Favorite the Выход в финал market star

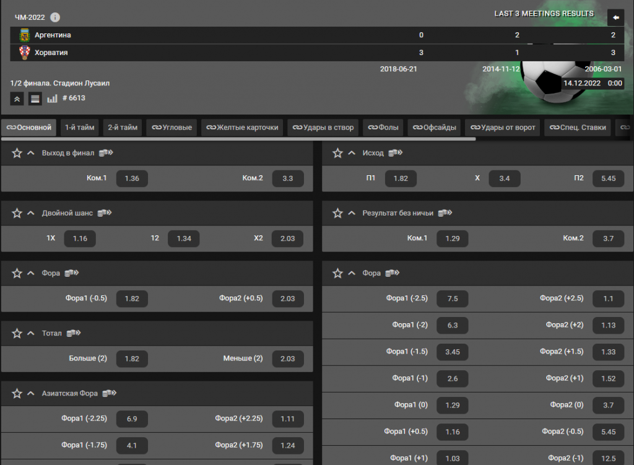17,153
